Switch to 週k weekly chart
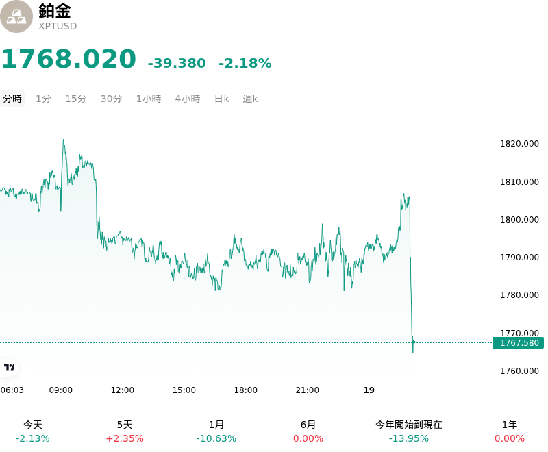This screenshot has height=452, width=548. pos(250,99)
